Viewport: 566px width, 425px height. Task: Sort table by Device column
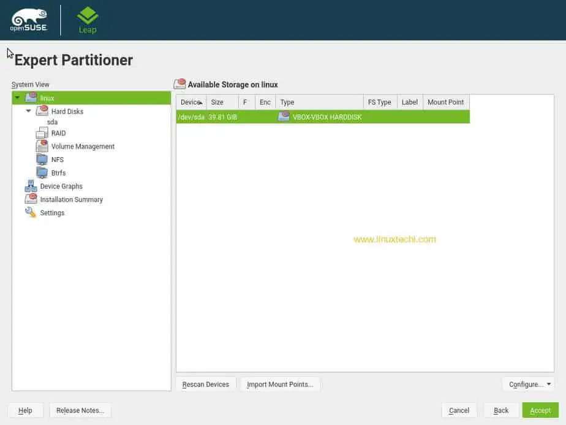(x=191, y=102)
